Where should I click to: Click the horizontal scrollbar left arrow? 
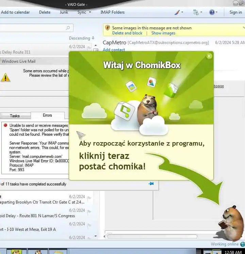click(x=104, y=237)
